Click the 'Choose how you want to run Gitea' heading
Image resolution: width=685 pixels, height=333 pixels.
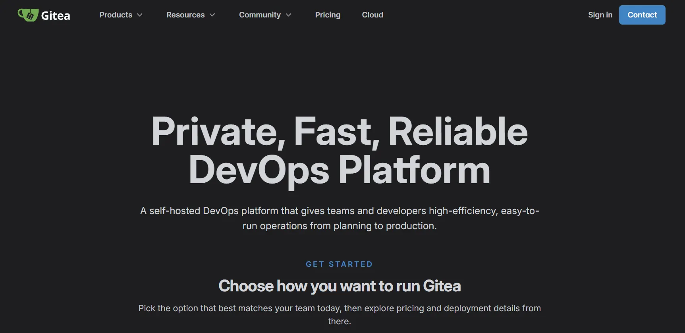tap(340, 286)
